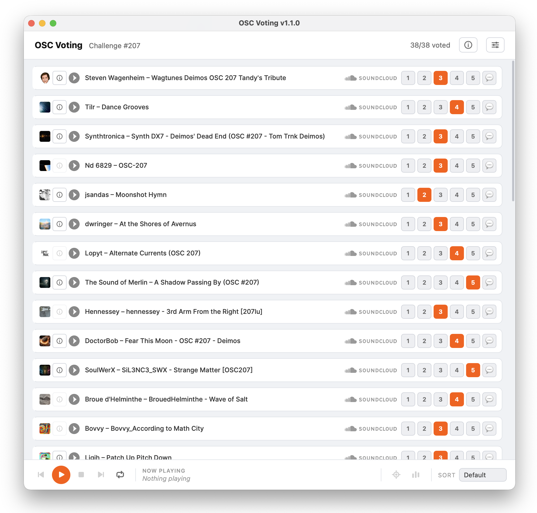Viewport: 537px width, 513px height.
Task: Open the Sort dropdown showing Default
Action: (482, 475)
